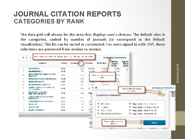Screen dimensions: 185x139
Task: Toggle the Aggregate Immediacy Index checkbox
Action: click(130, 107)
